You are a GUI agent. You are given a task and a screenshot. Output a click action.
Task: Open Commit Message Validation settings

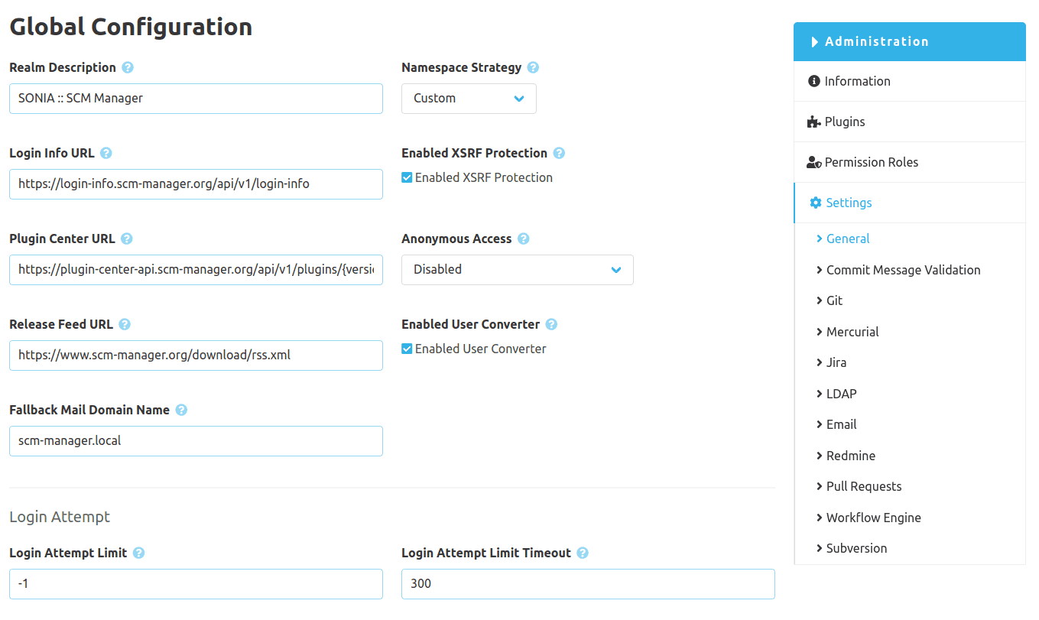[903, 270]
